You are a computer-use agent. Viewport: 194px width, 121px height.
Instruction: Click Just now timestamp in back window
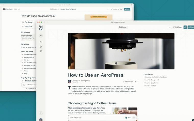point(17,9)
